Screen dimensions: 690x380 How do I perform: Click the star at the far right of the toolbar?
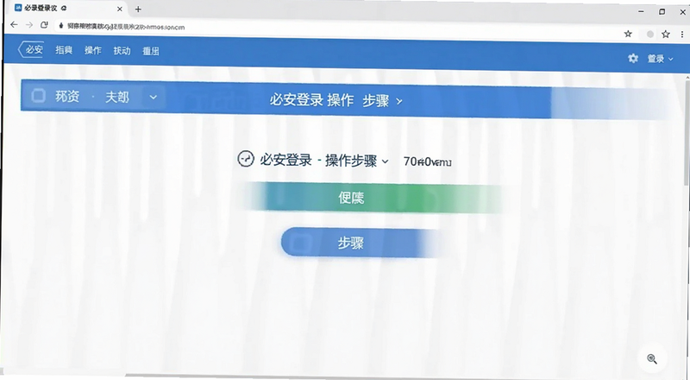(666, 34)
